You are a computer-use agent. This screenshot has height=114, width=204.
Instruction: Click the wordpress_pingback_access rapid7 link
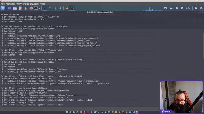click(54, 45)
